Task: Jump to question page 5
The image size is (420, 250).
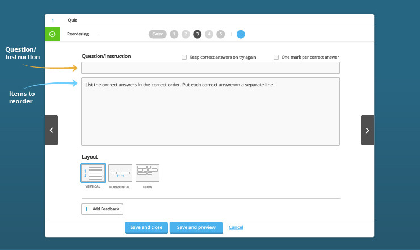Action: pos(220,34)
